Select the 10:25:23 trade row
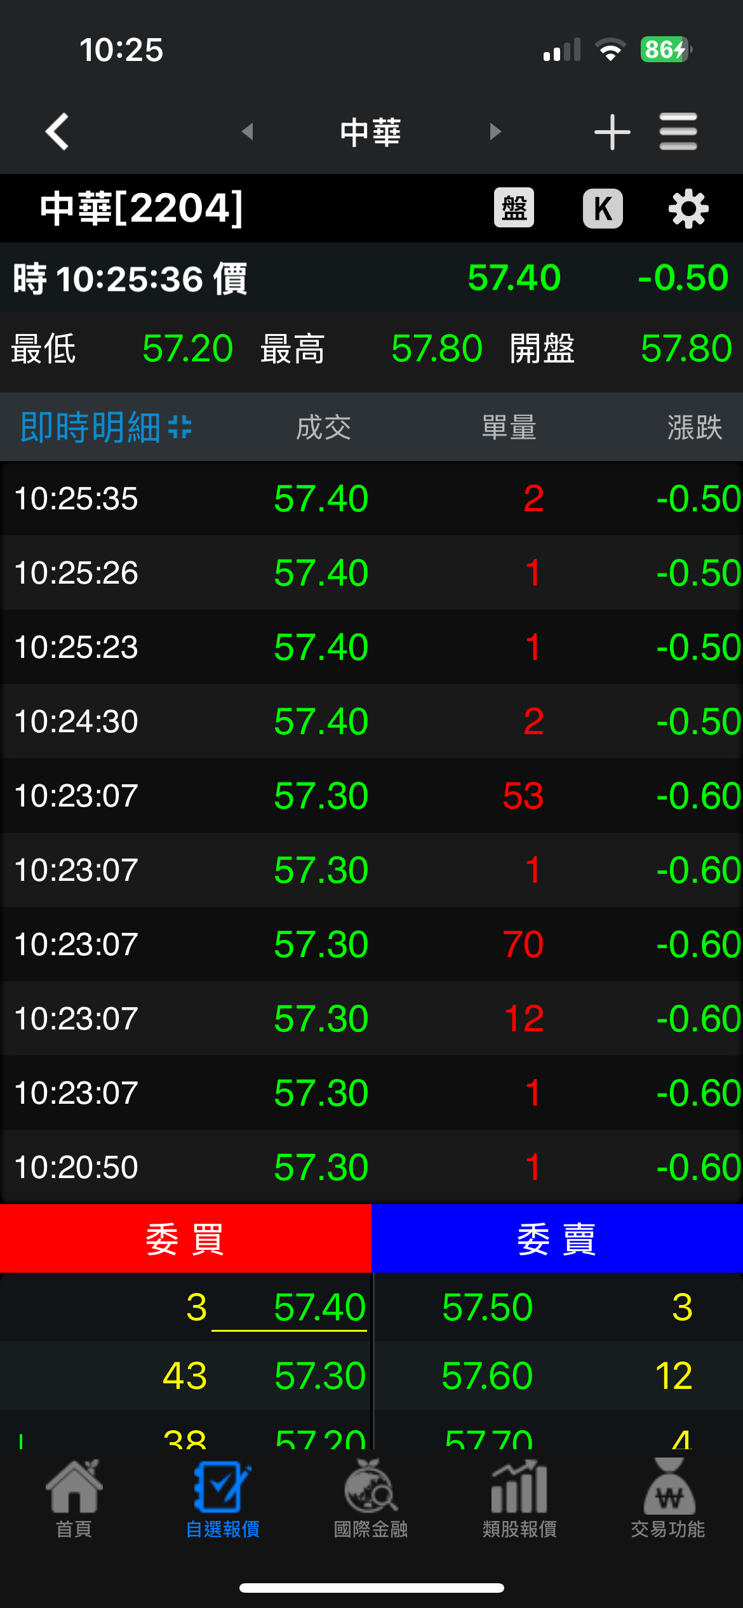The height and width of the screenshot is (1608, 743). 371,647
